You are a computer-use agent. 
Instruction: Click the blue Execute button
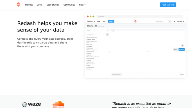(182, 49)
